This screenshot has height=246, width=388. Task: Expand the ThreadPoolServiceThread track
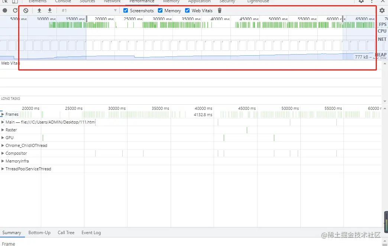(3, 169)
